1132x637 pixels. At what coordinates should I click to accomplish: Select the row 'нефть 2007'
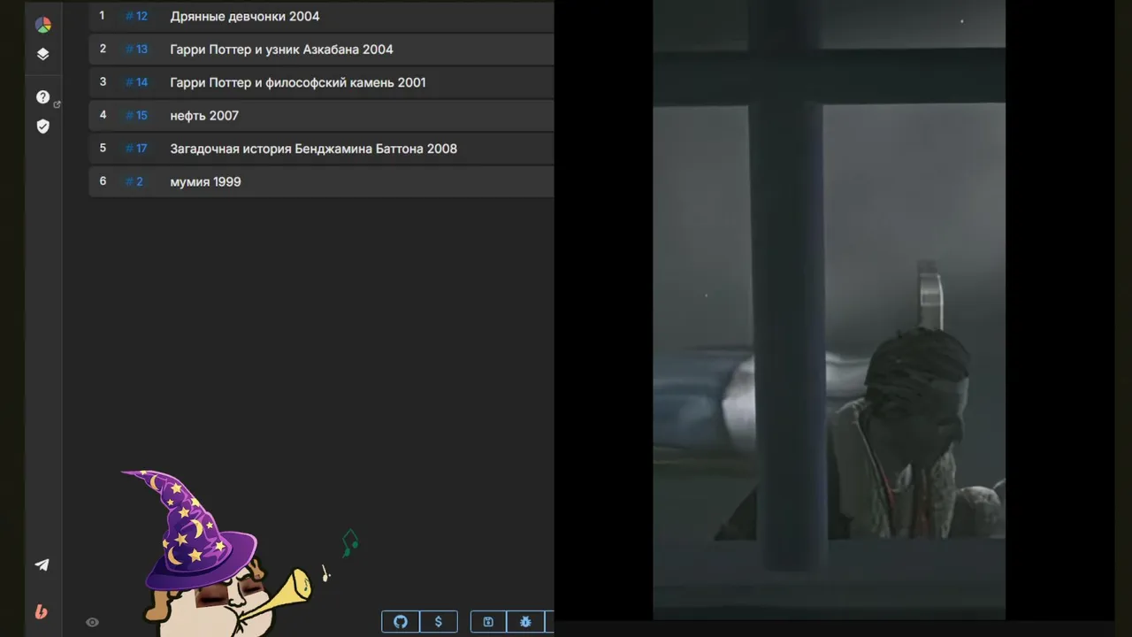pyautogui.click(x=321, y=116)
